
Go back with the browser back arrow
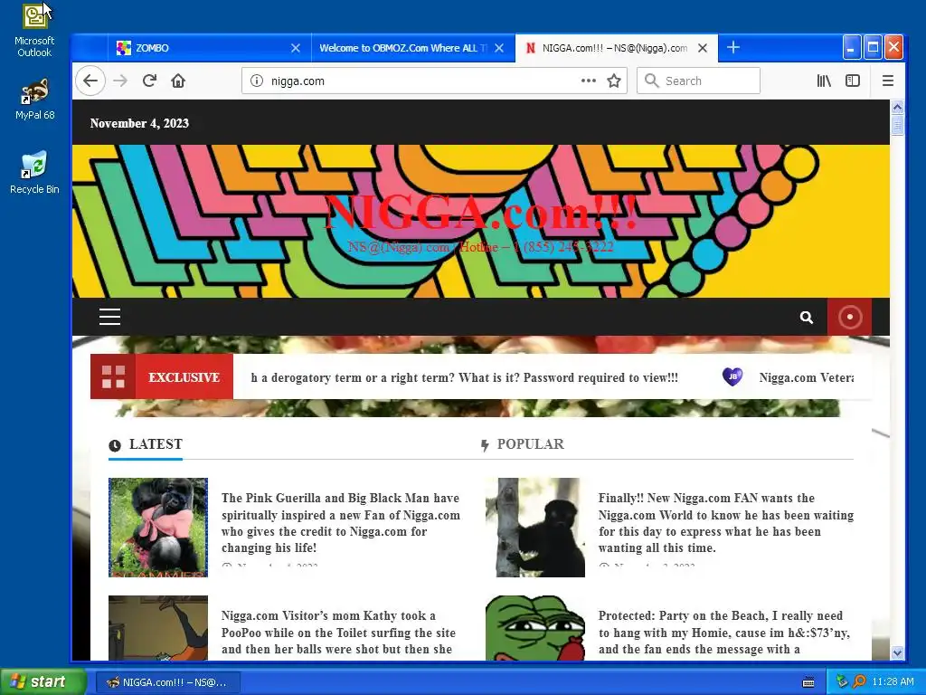click(x=90, y=81)
